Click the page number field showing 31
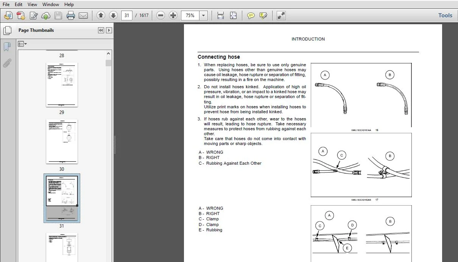 (126, 16)
